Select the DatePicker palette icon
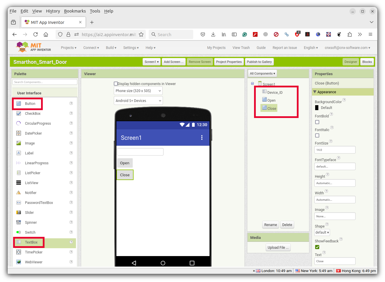 point(19,133)
